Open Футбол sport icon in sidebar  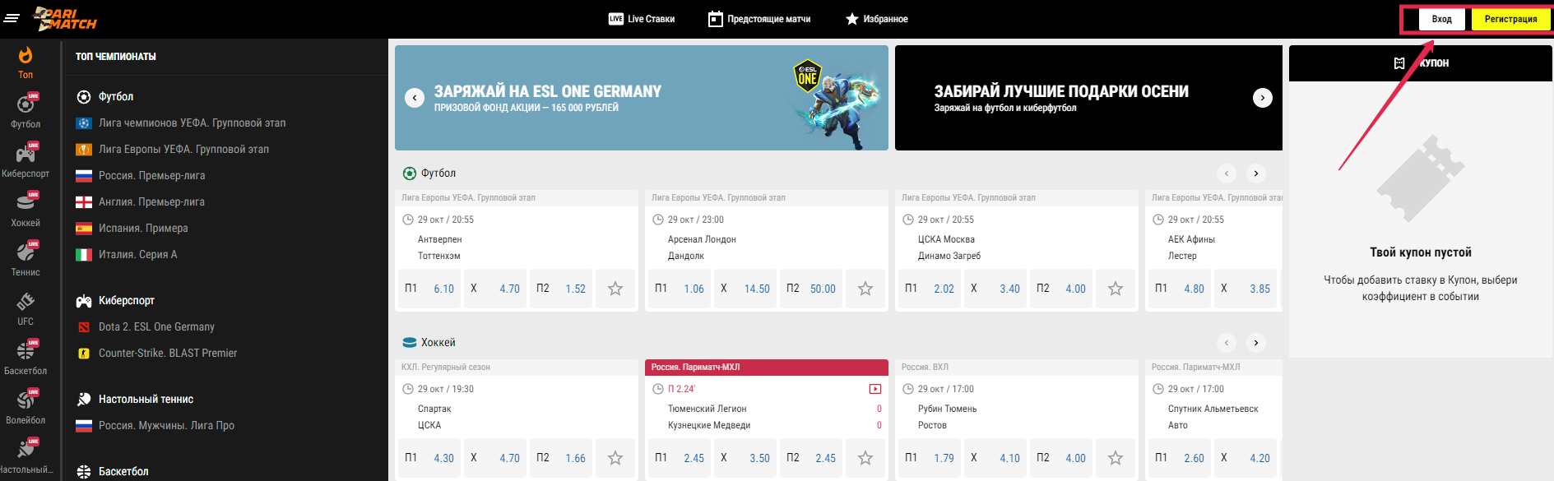pyautogui.click(x=26, y=104)
